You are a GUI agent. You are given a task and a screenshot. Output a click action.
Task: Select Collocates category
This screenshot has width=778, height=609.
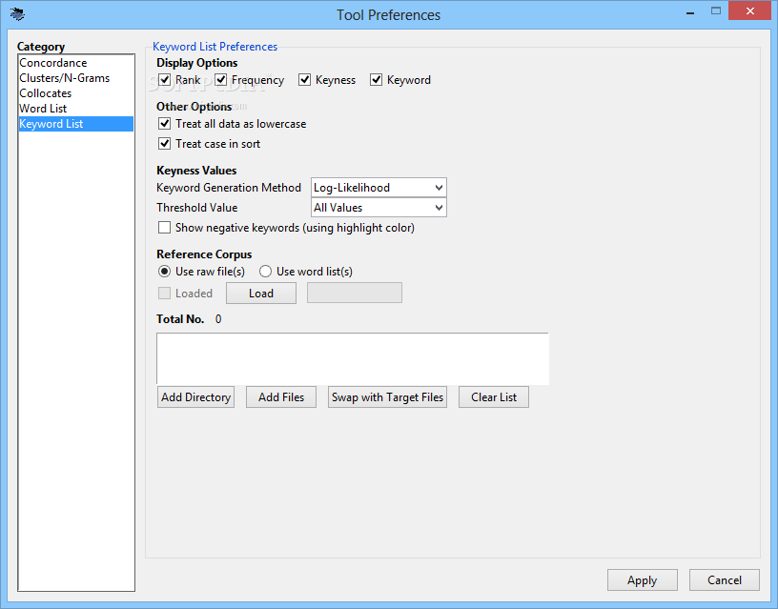(x=76, y=93)
